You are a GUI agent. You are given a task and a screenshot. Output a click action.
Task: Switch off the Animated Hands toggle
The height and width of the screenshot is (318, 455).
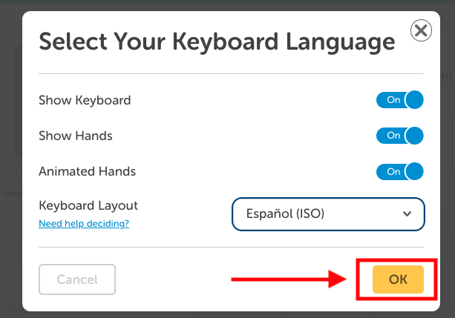(x=399, y=172)
